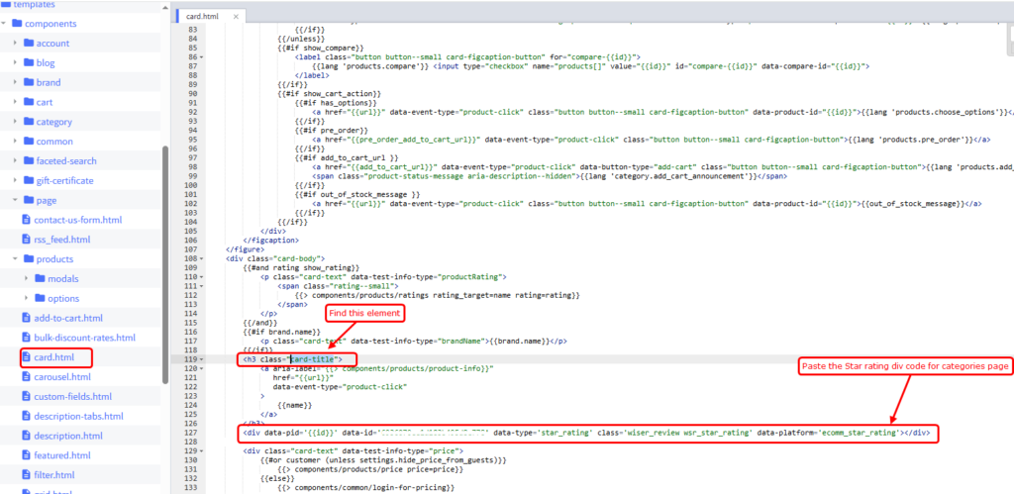Open card.html in the file tree
The width and height of the screenshot is (1014, 494).
54,357
